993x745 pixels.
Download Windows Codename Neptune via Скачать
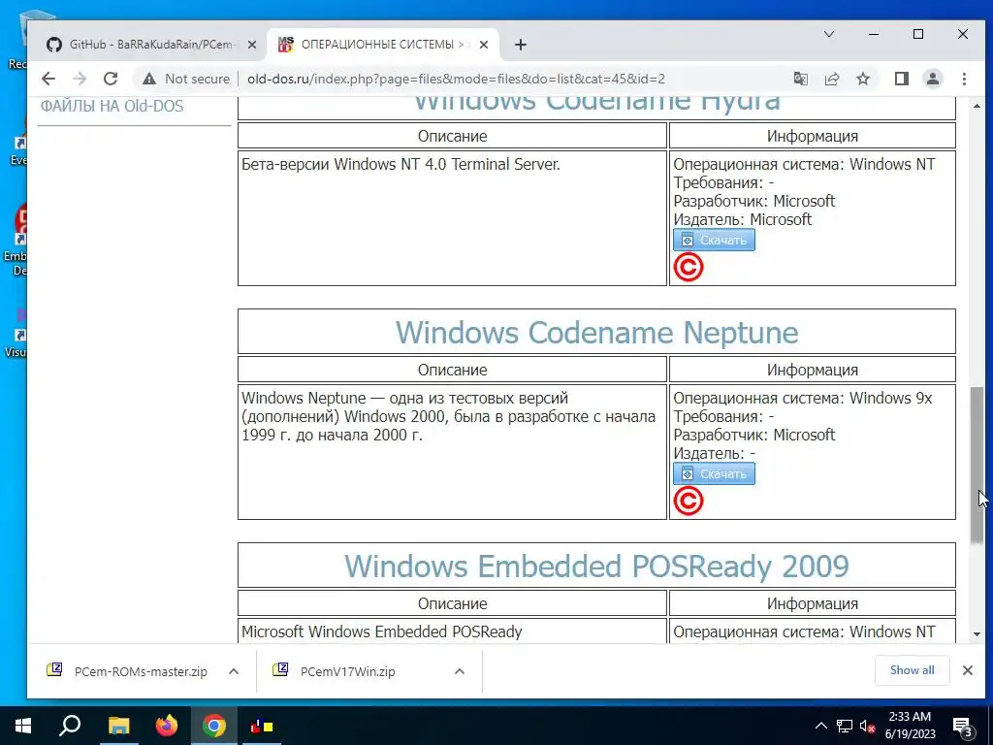click(714, 473)
